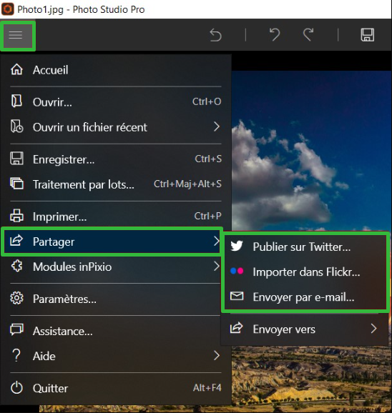Choose Quitter to exit the app
The height and width of the screenshot is (413, 392).
click(x=116, y=388)
